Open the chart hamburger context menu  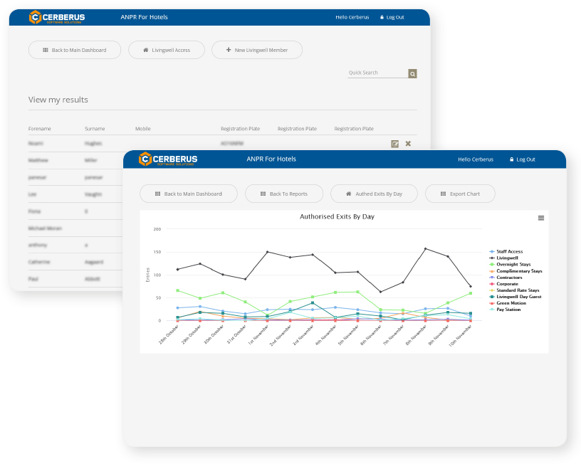click(x=541, y=218)
